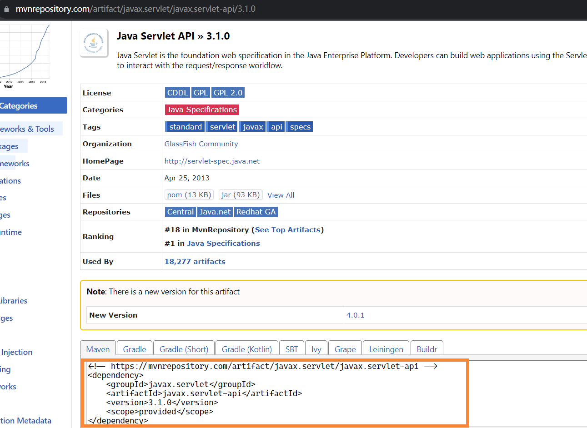Image resolution: width=587 pixels, height=428 pixels.
Task: Open GlassFish Community organization link
Action: (x=201, y=144)
